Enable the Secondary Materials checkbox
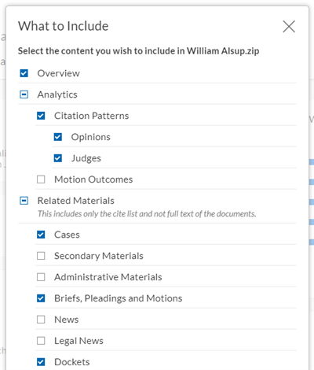This screenshot has width=314, height=370. tap(41, 256)
